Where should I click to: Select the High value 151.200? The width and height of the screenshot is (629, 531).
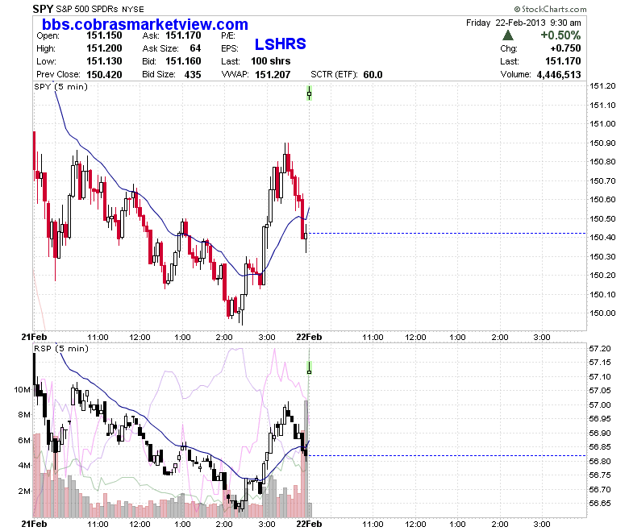104,48
